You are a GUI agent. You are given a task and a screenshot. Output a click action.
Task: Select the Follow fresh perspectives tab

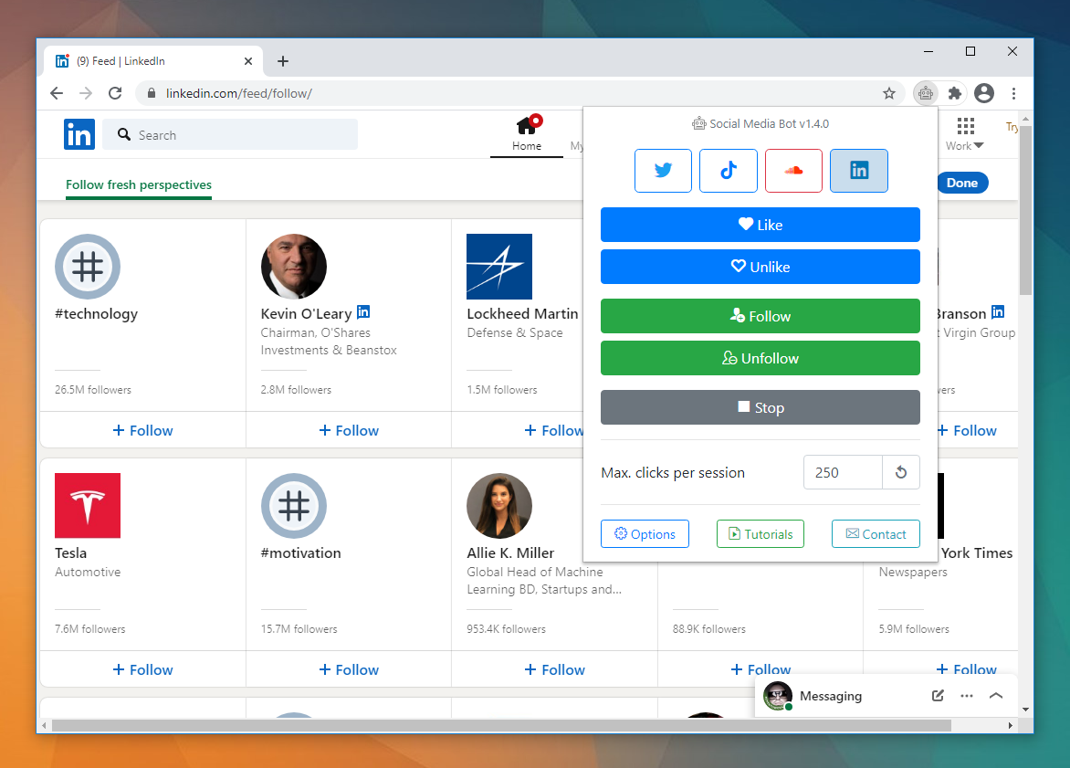click(x=139, y=185)
